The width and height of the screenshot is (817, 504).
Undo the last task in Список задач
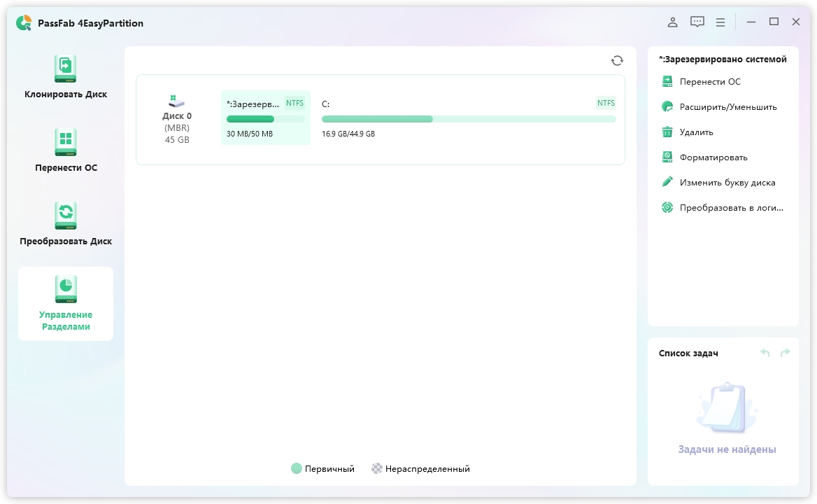coord(765,353)
